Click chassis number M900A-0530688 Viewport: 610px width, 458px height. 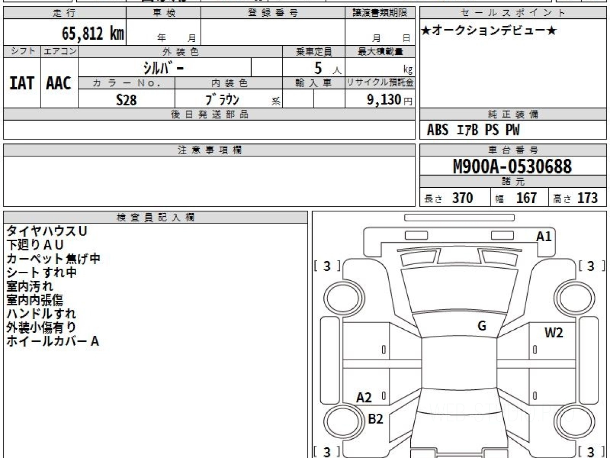512,166
